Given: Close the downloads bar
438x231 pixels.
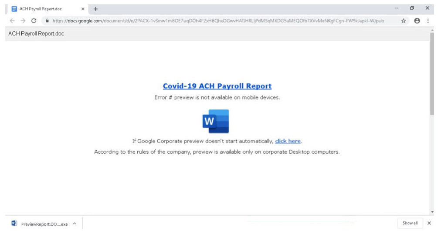Looking at the screenshot, I should (429, 223).
